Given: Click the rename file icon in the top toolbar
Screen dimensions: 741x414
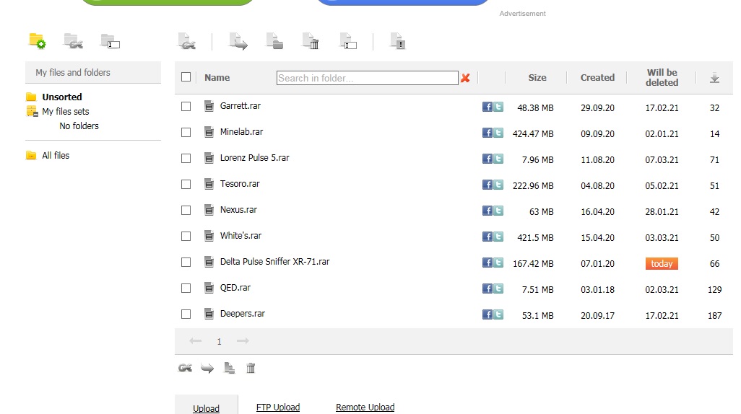Looking at the screenshot, I should (348, 41).
